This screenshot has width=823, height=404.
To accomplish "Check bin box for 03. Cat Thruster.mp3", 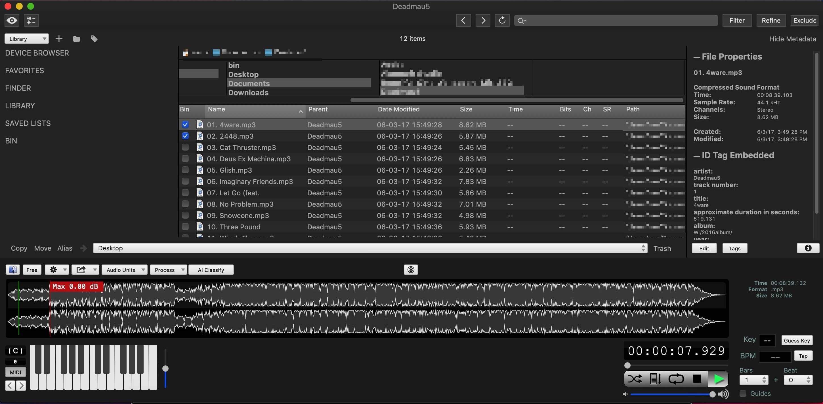I will click(x=185, y=147).
